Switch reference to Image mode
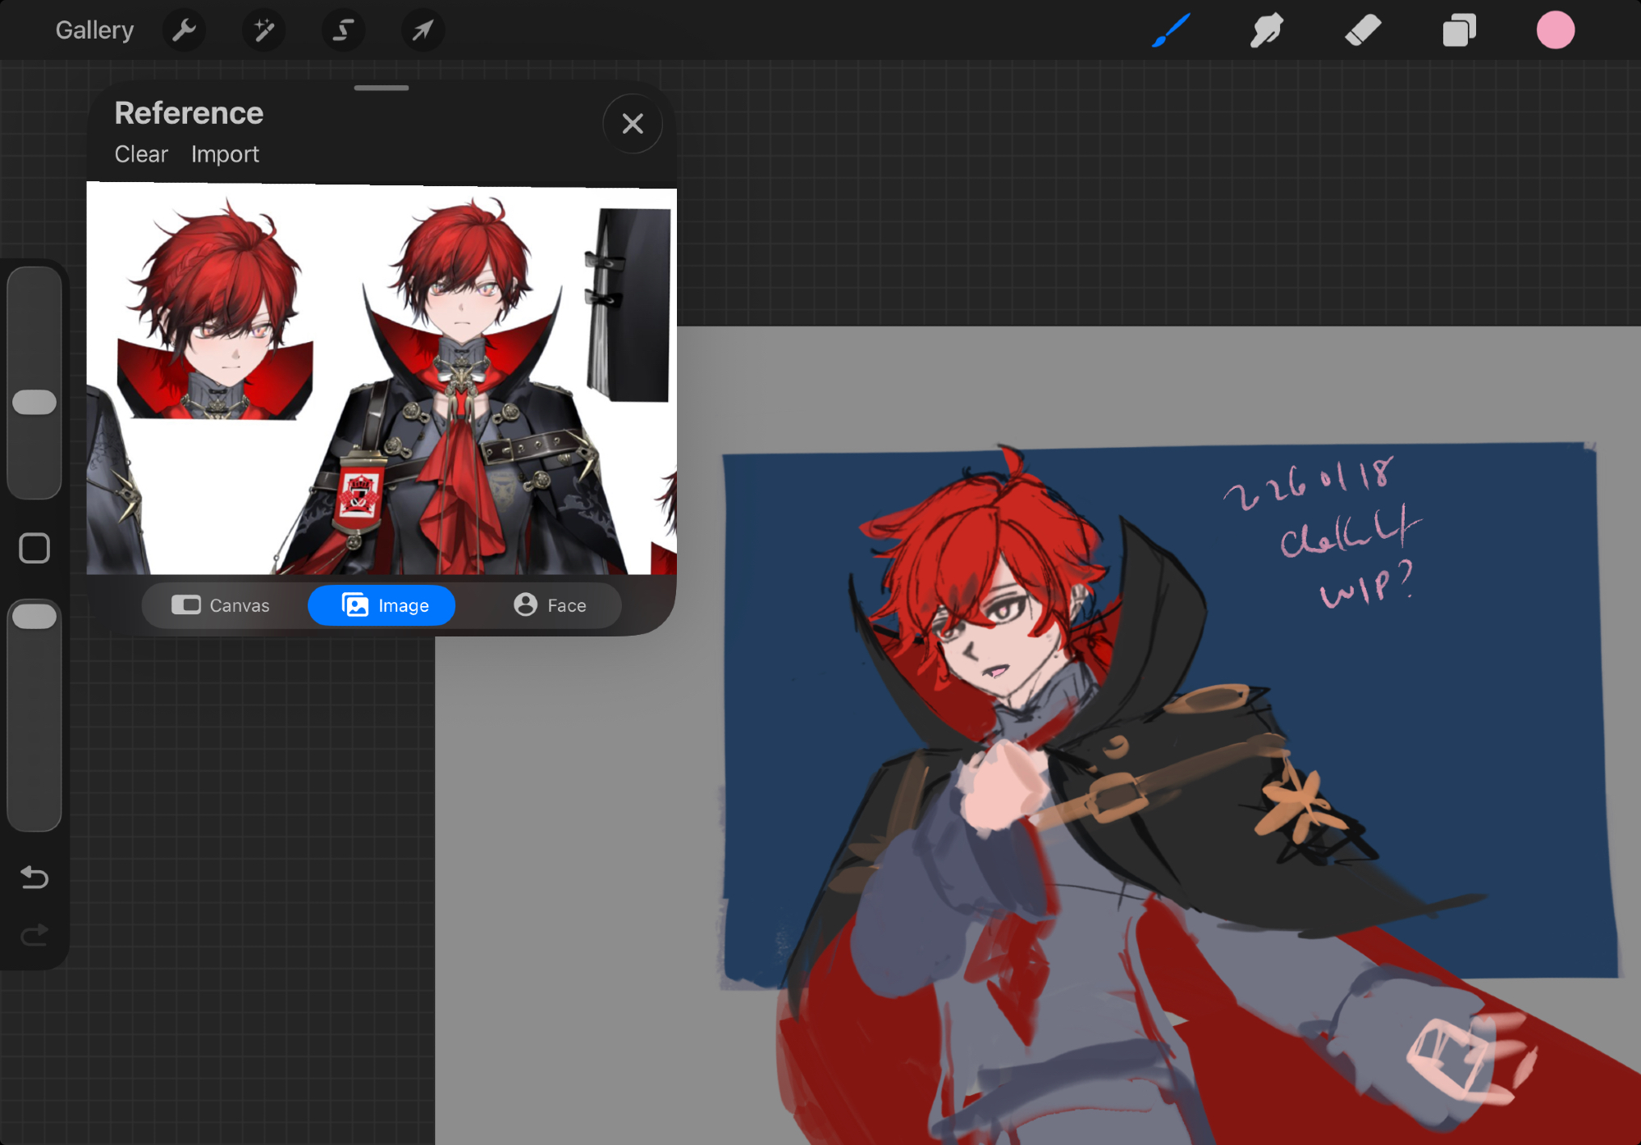 tap(382, 605)
